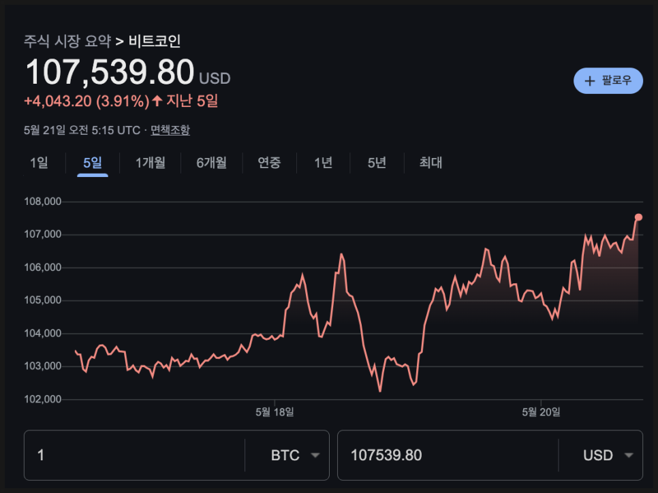
Task: Click the 102,000 y-axis label
Action: 43,399
